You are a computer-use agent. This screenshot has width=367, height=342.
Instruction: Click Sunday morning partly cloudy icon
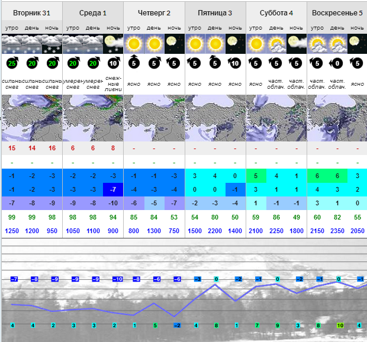click(x=317, y=44)
